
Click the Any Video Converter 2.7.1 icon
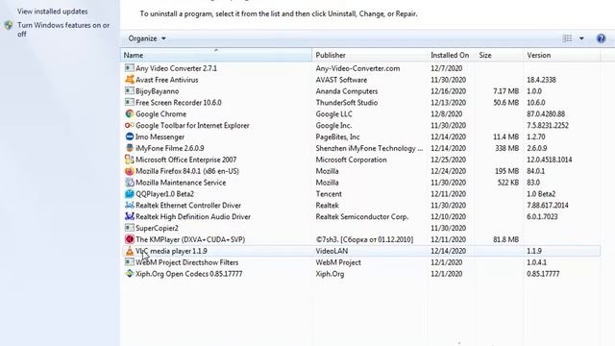[130, 68]
